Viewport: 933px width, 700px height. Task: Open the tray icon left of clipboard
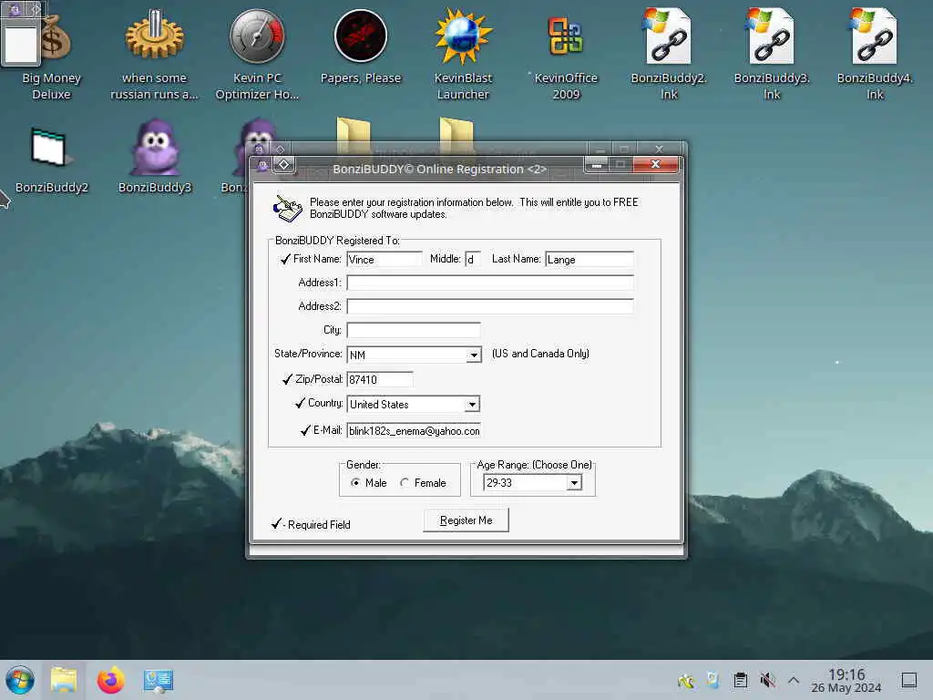pyautogui.click(x=713, y=680)
